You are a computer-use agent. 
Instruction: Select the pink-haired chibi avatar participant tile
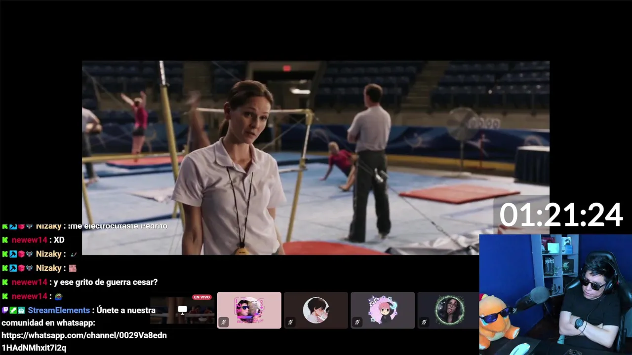point(383,310)
